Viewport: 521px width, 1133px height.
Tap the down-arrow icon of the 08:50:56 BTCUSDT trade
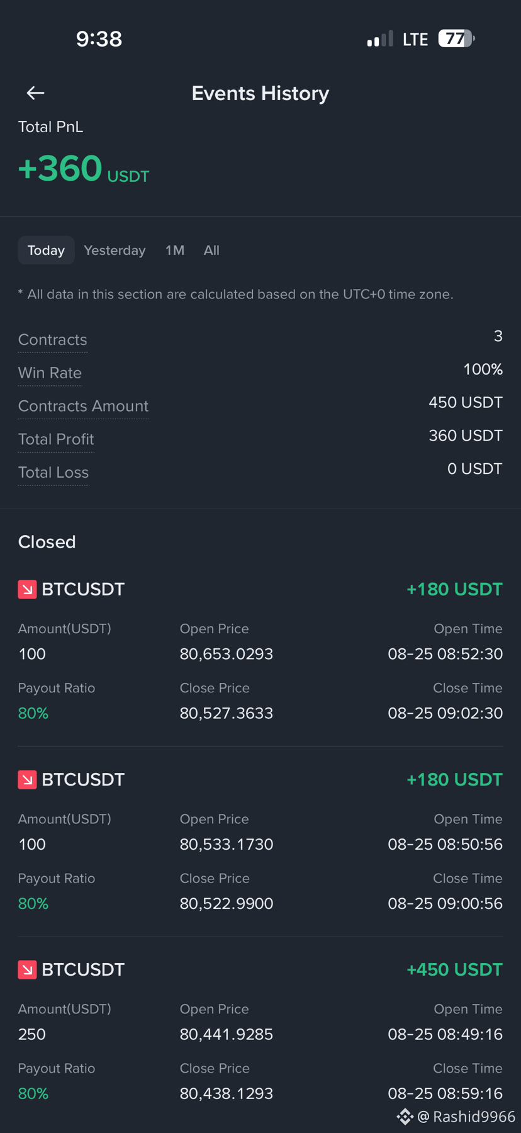coord(27,779)
